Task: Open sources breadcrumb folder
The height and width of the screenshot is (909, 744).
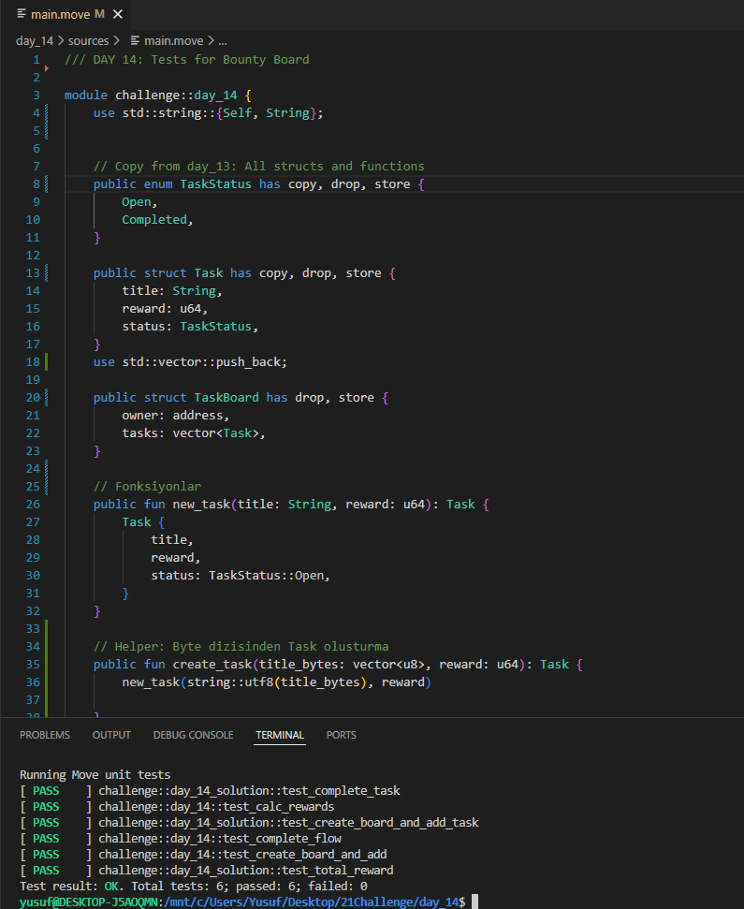Action: click(x=88, y=41)
